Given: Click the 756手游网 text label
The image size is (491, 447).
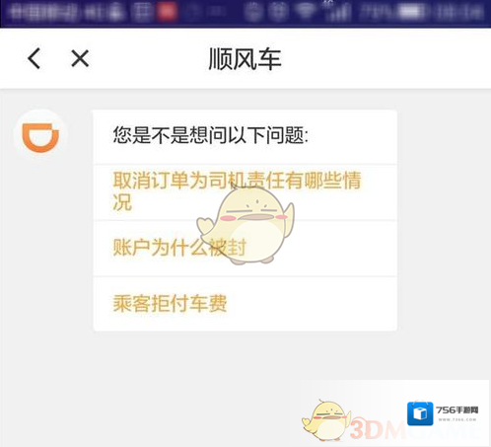Looking at the screenshot, I should (457, 410).
